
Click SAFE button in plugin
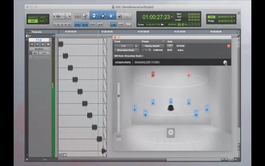point(170,50)
